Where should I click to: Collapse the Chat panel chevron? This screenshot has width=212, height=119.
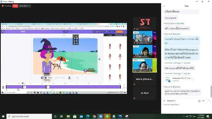pos(164,6)
